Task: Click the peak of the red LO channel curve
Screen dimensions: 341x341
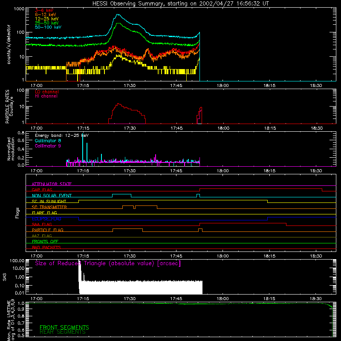Action: click(x=118, y=104)
